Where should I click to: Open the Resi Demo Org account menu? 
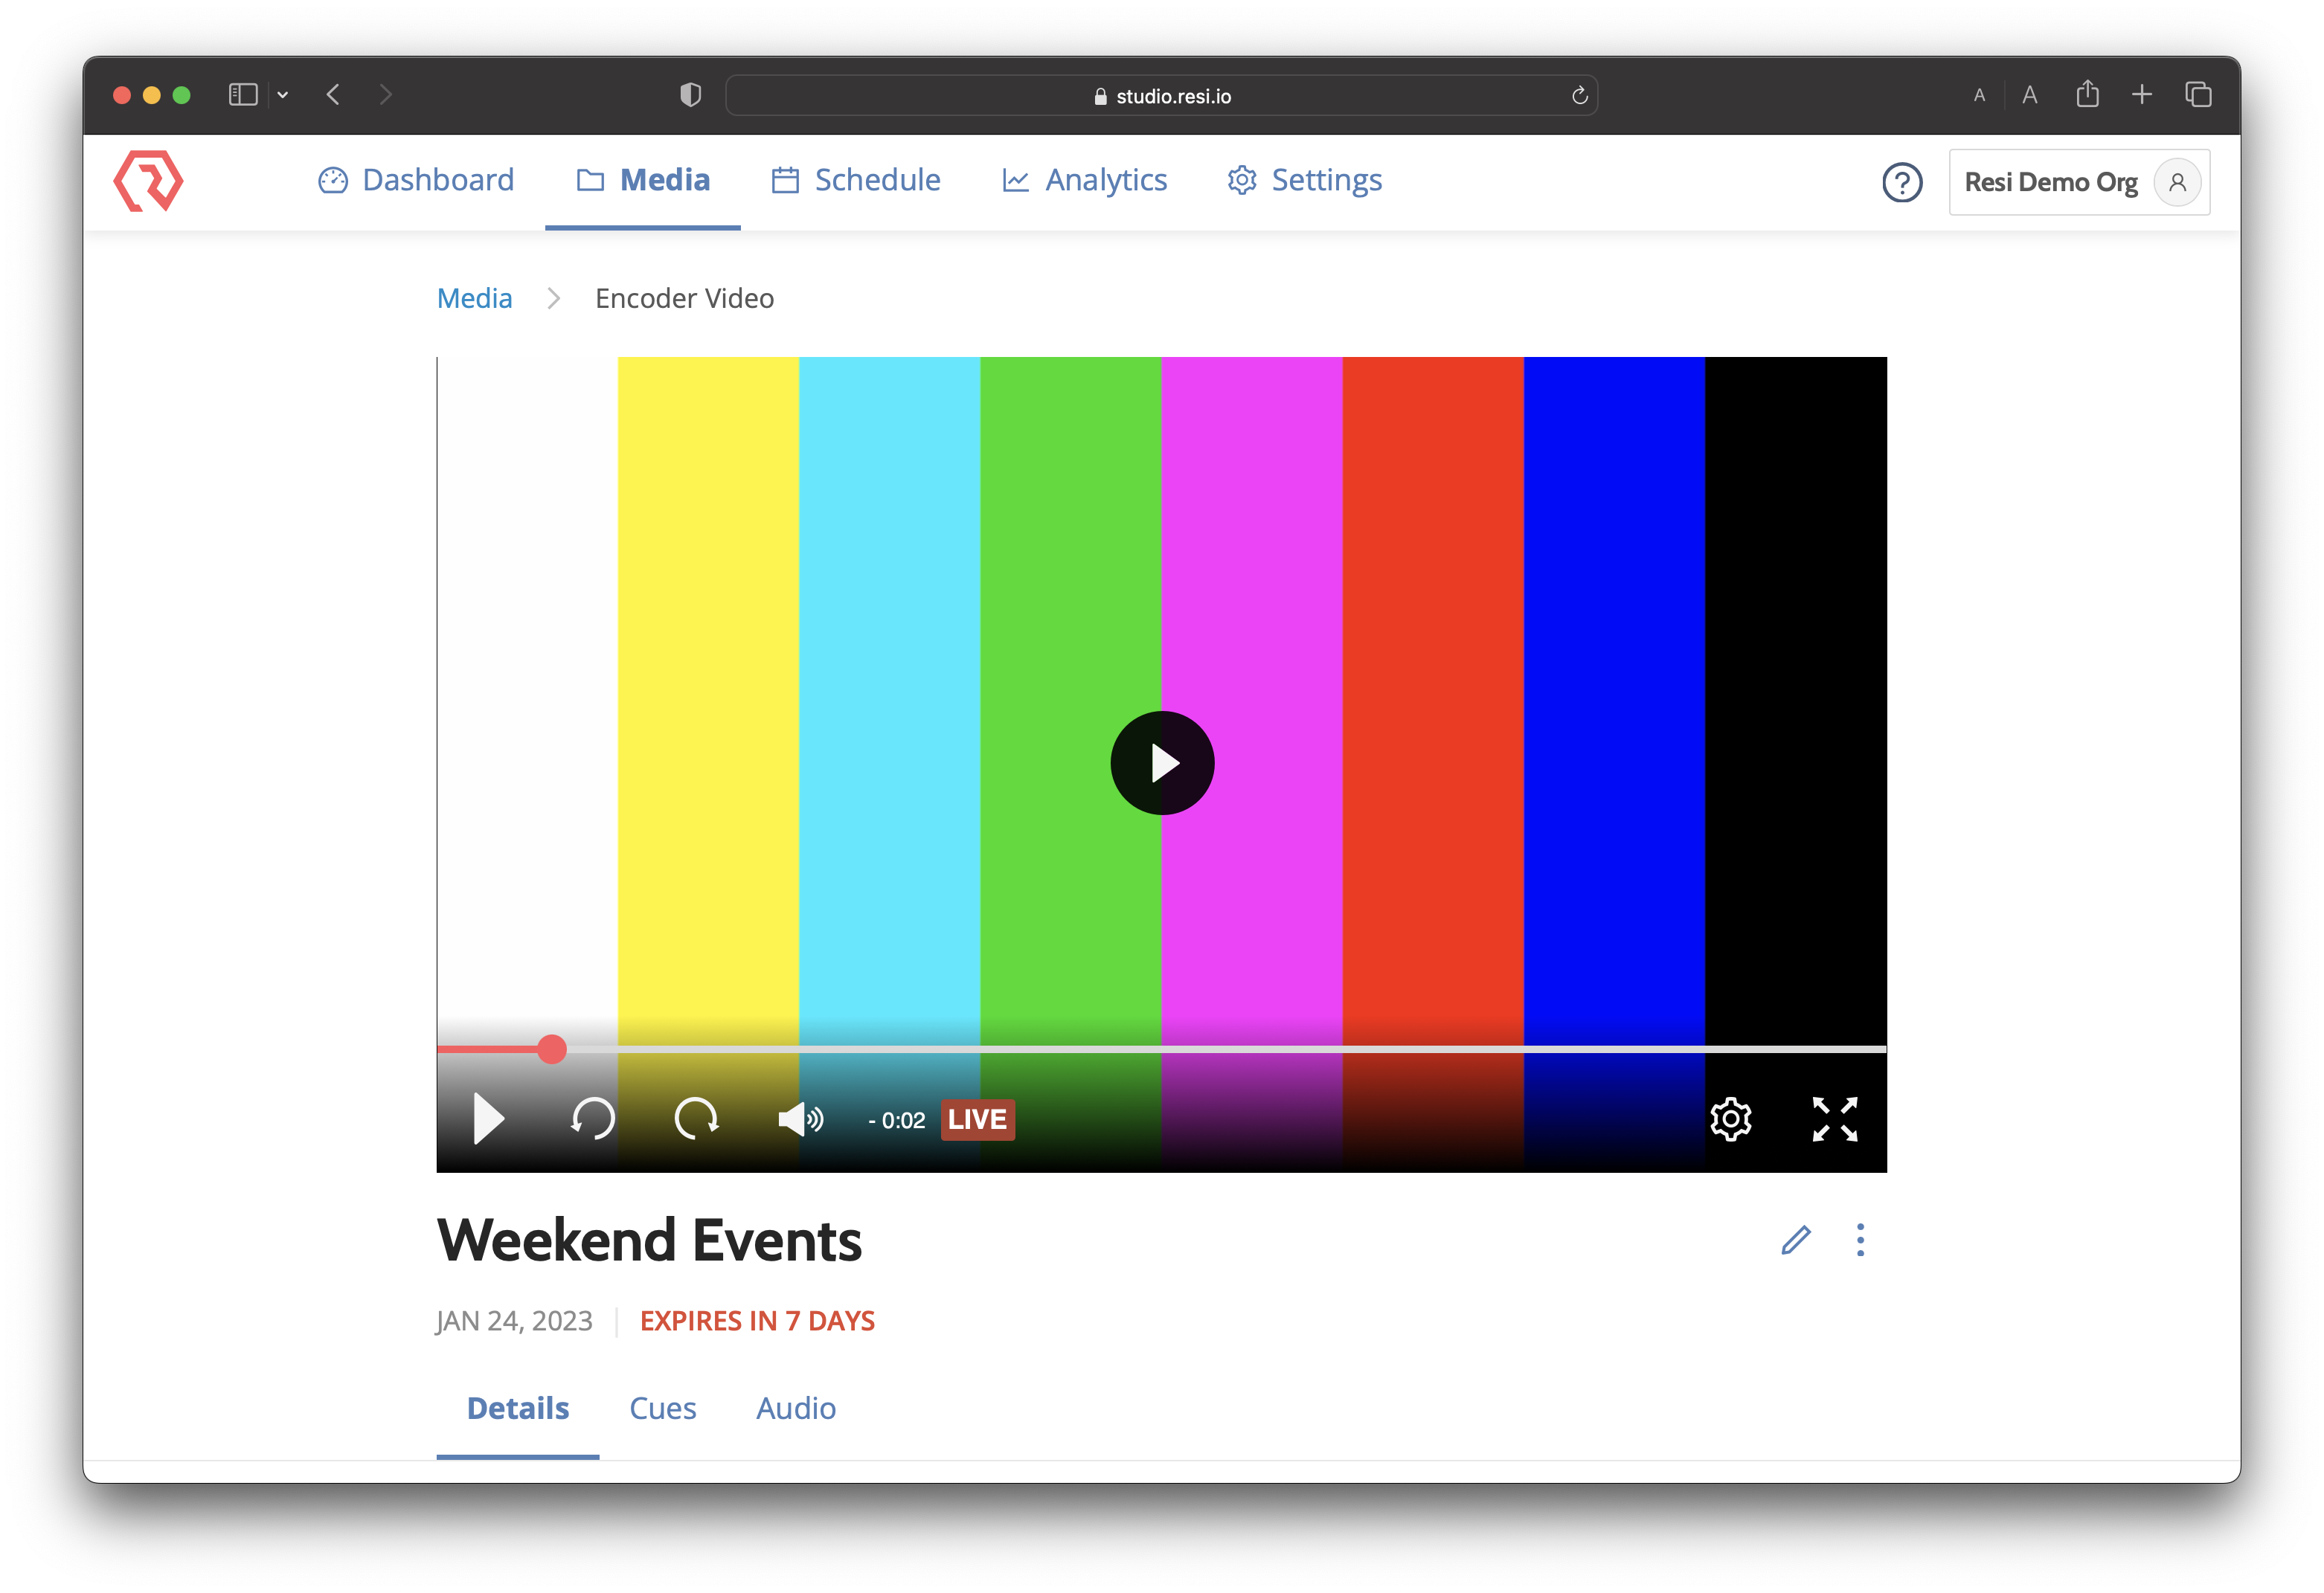(x=2079, y=182)
